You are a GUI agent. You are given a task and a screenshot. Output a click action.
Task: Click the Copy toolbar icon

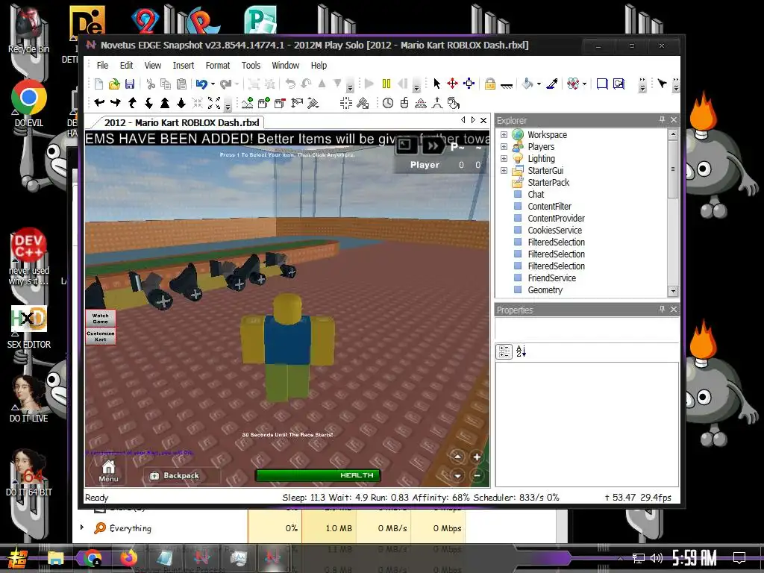coord(166,84)
